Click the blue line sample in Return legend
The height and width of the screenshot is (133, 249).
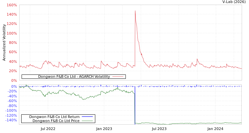[87, 117]
